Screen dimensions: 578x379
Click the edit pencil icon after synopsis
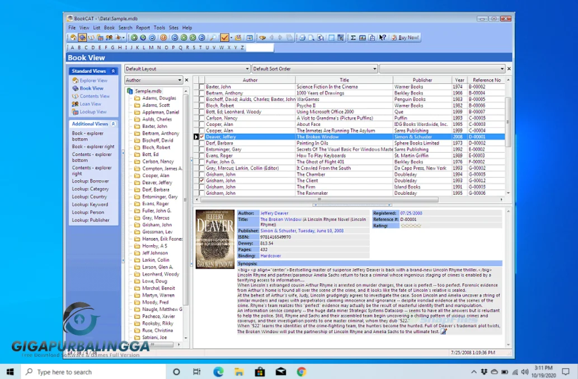click(444, 331)
